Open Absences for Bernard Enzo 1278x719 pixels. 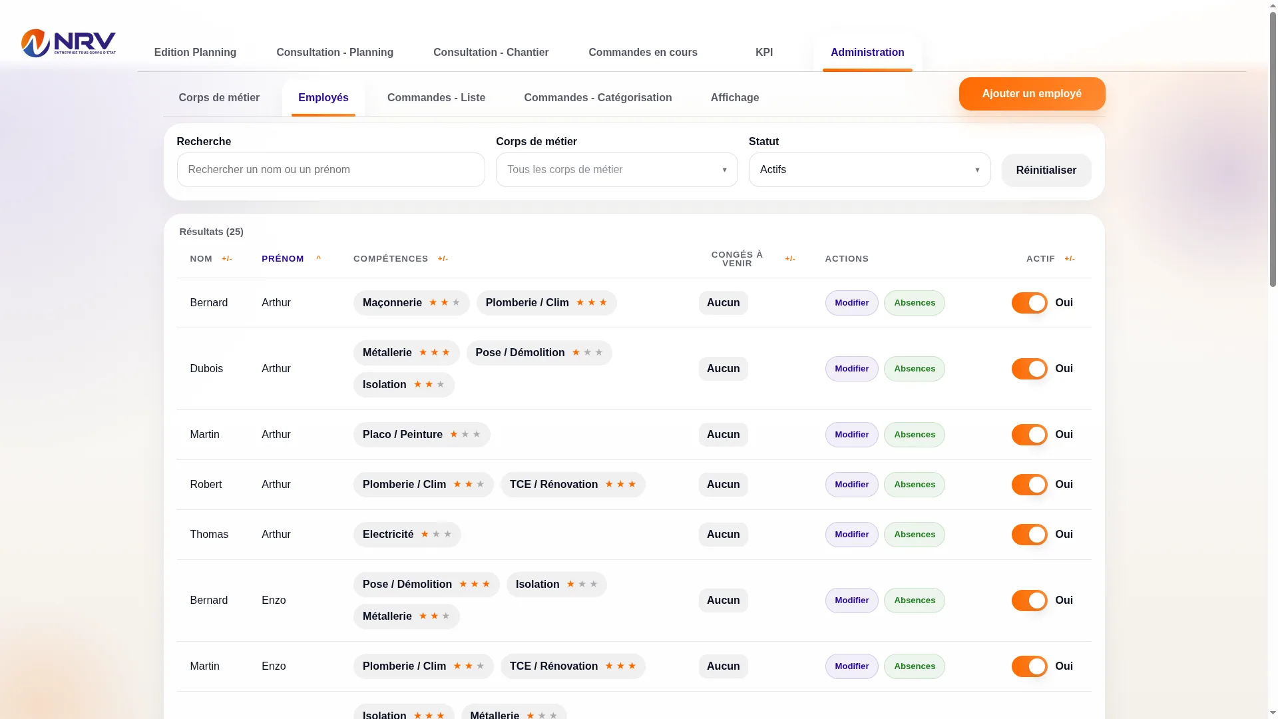click(x=915, y=600)
